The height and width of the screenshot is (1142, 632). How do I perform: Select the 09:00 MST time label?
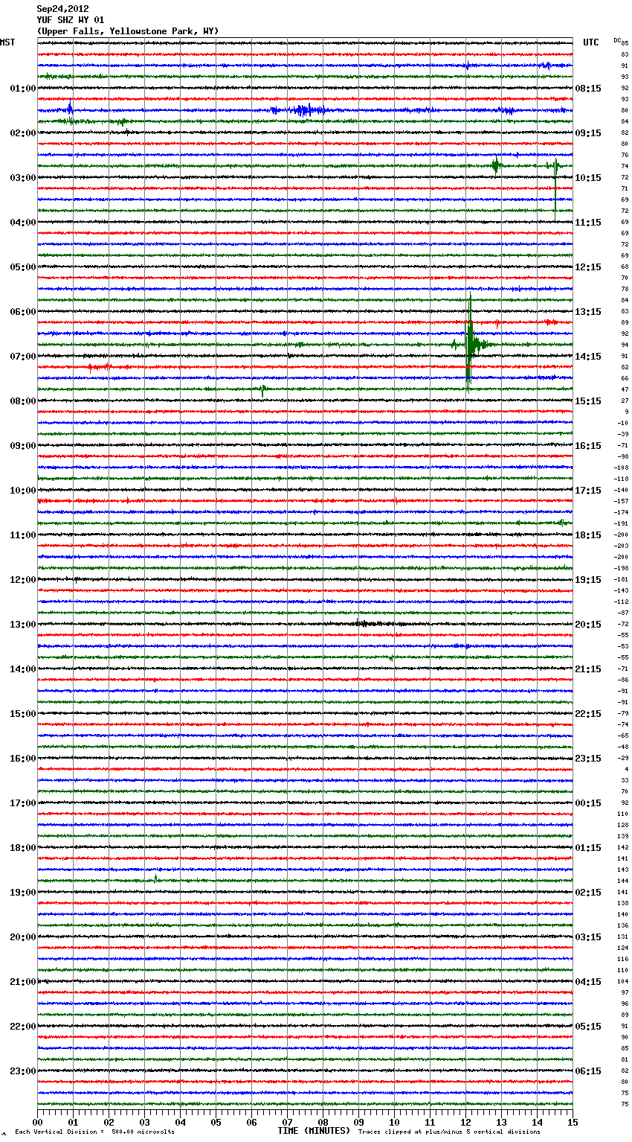point(23,446)
